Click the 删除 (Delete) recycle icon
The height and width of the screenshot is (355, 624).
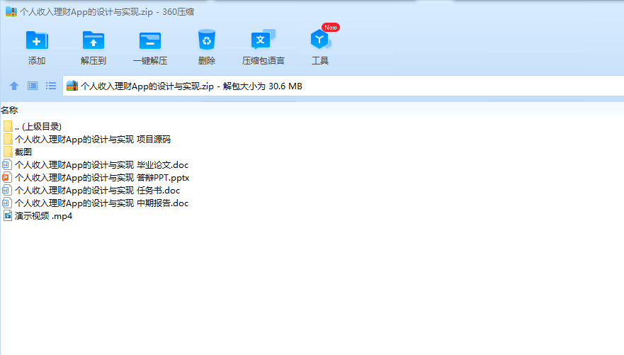[207, 40]
